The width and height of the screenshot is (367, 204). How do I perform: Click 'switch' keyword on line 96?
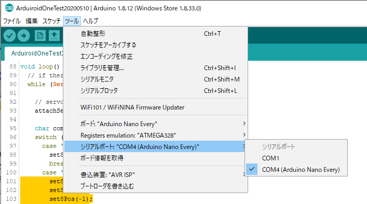(x=46, y=138)
